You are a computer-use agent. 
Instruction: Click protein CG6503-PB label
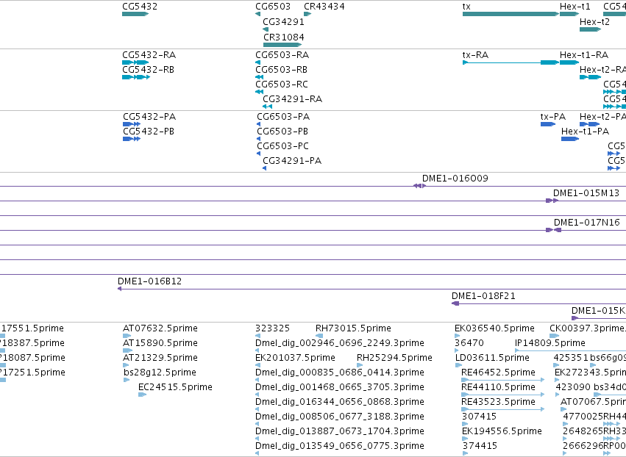[x=282, y=132]
